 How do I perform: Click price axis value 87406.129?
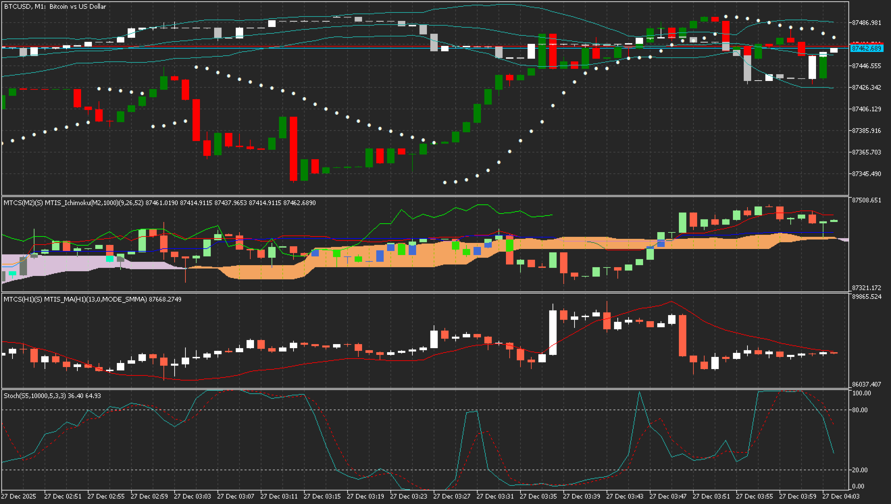tap(867, 109)
